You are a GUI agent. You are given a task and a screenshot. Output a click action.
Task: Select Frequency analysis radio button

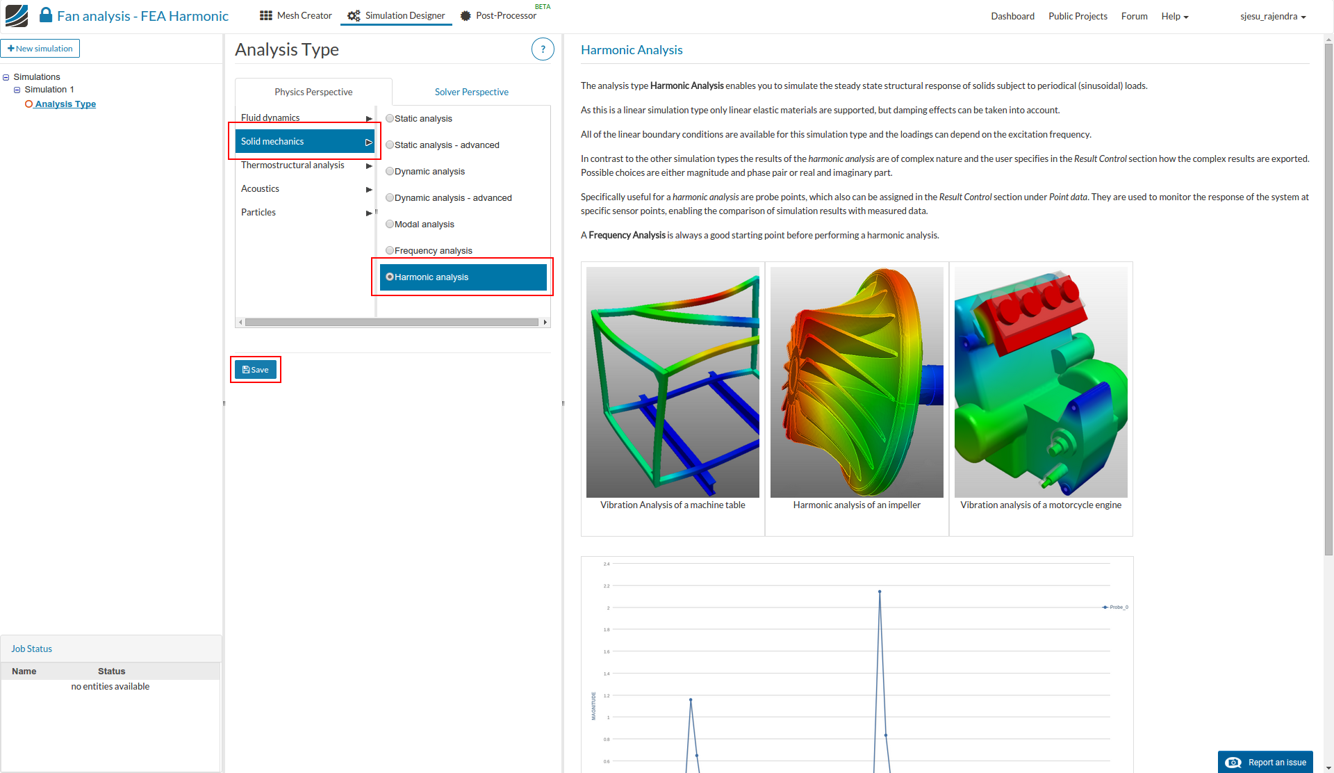point(390,250)
